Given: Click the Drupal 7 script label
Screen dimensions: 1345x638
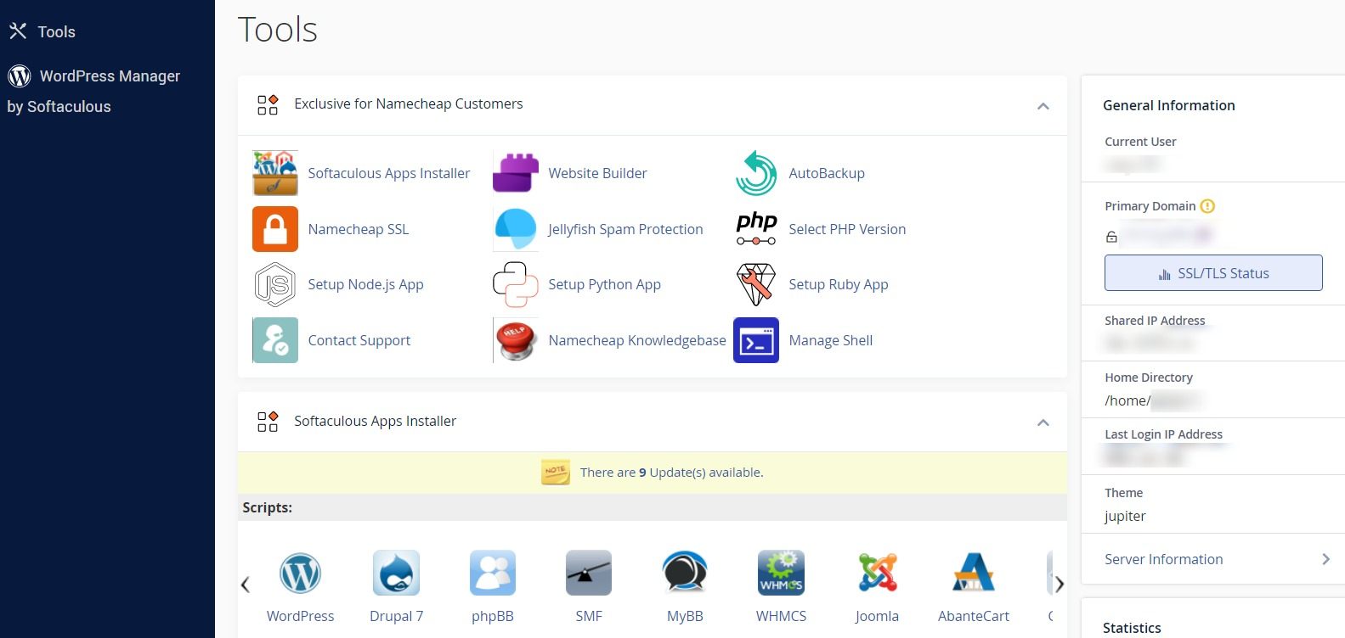Looking at the screenshot, I should [x=396, y=616].
